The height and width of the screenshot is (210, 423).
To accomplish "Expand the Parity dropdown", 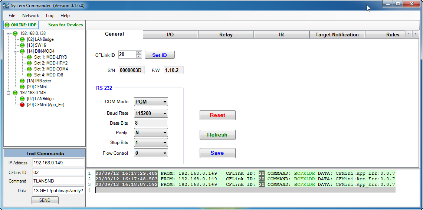I will pos(165,133).
